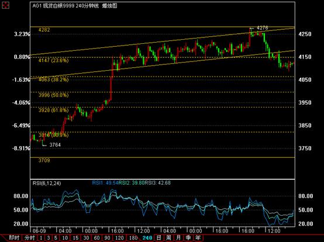Switch to the 季 quarterly chart tab
The height and width of the screenshot is (242, 324).
pyautogui.click(x=188, y=238)
